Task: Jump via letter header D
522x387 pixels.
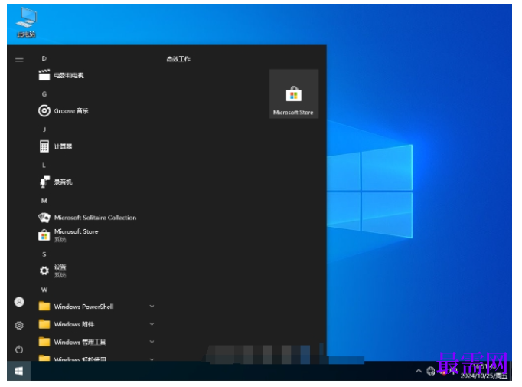Action: pos(44,59)
